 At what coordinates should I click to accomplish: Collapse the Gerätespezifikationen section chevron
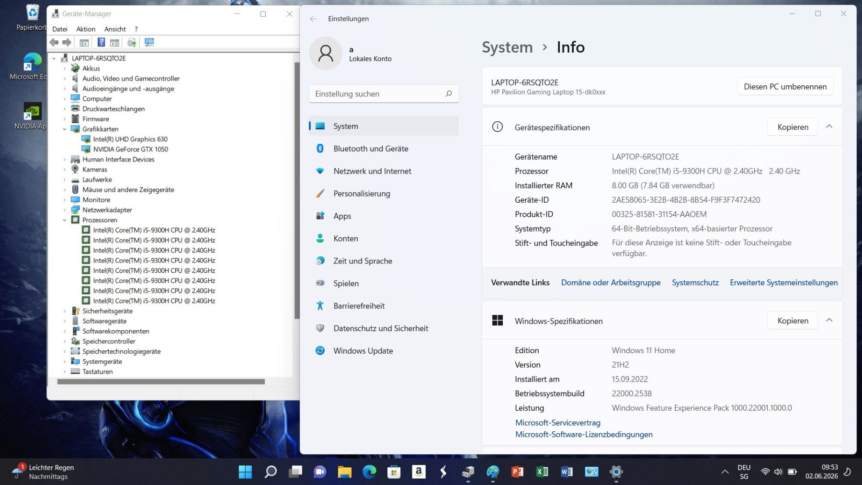click(x=829, y=127)
